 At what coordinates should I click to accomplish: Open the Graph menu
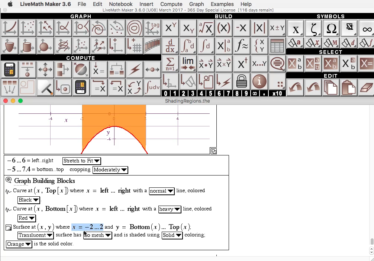tap(196, 4)
